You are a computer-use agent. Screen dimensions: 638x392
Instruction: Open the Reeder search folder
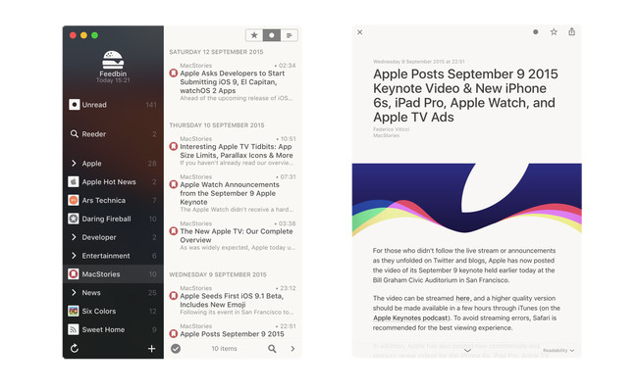click(113, 134)
